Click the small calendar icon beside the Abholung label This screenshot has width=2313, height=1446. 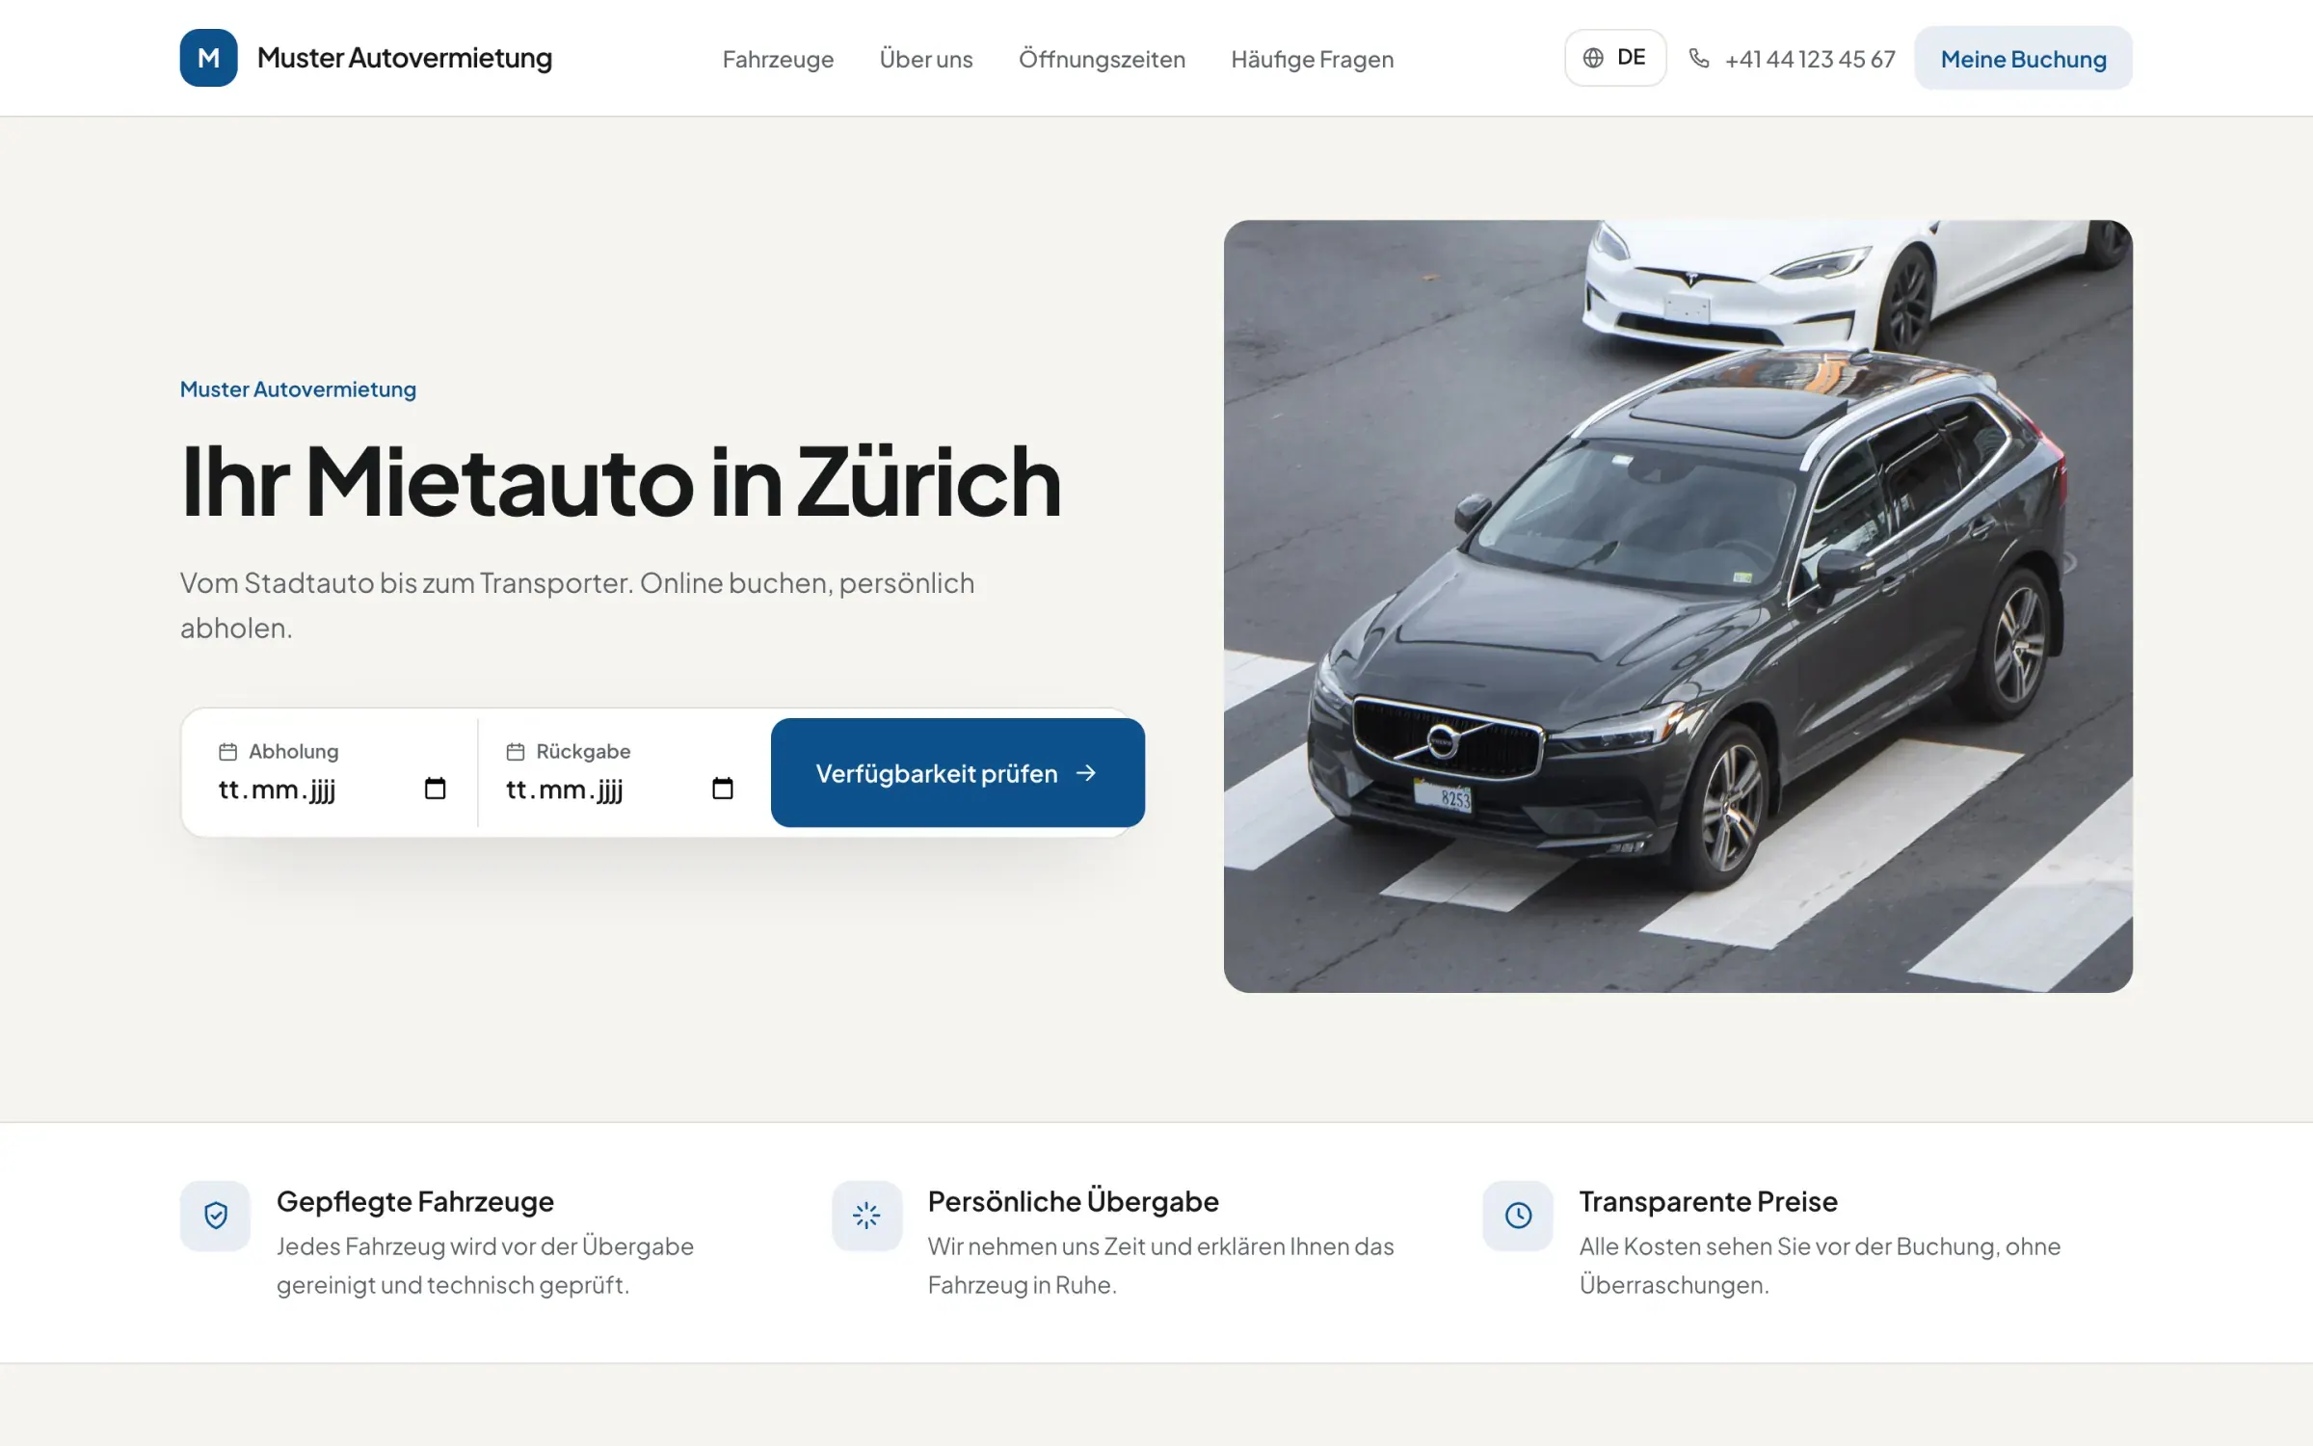click(x=228, y=752)
